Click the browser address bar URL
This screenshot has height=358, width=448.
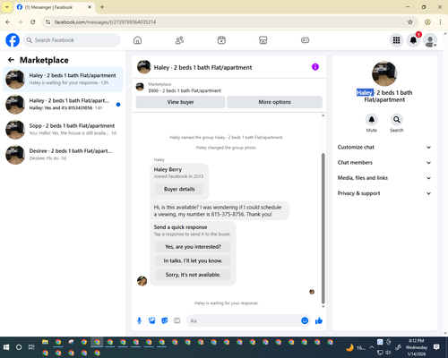pos(105,22)
